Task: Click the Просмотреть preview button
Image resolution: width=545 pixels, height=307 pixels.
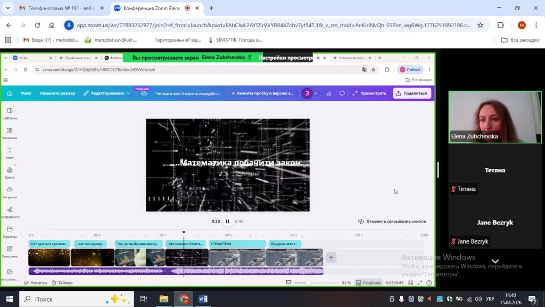Action: [x=369, y=93]
